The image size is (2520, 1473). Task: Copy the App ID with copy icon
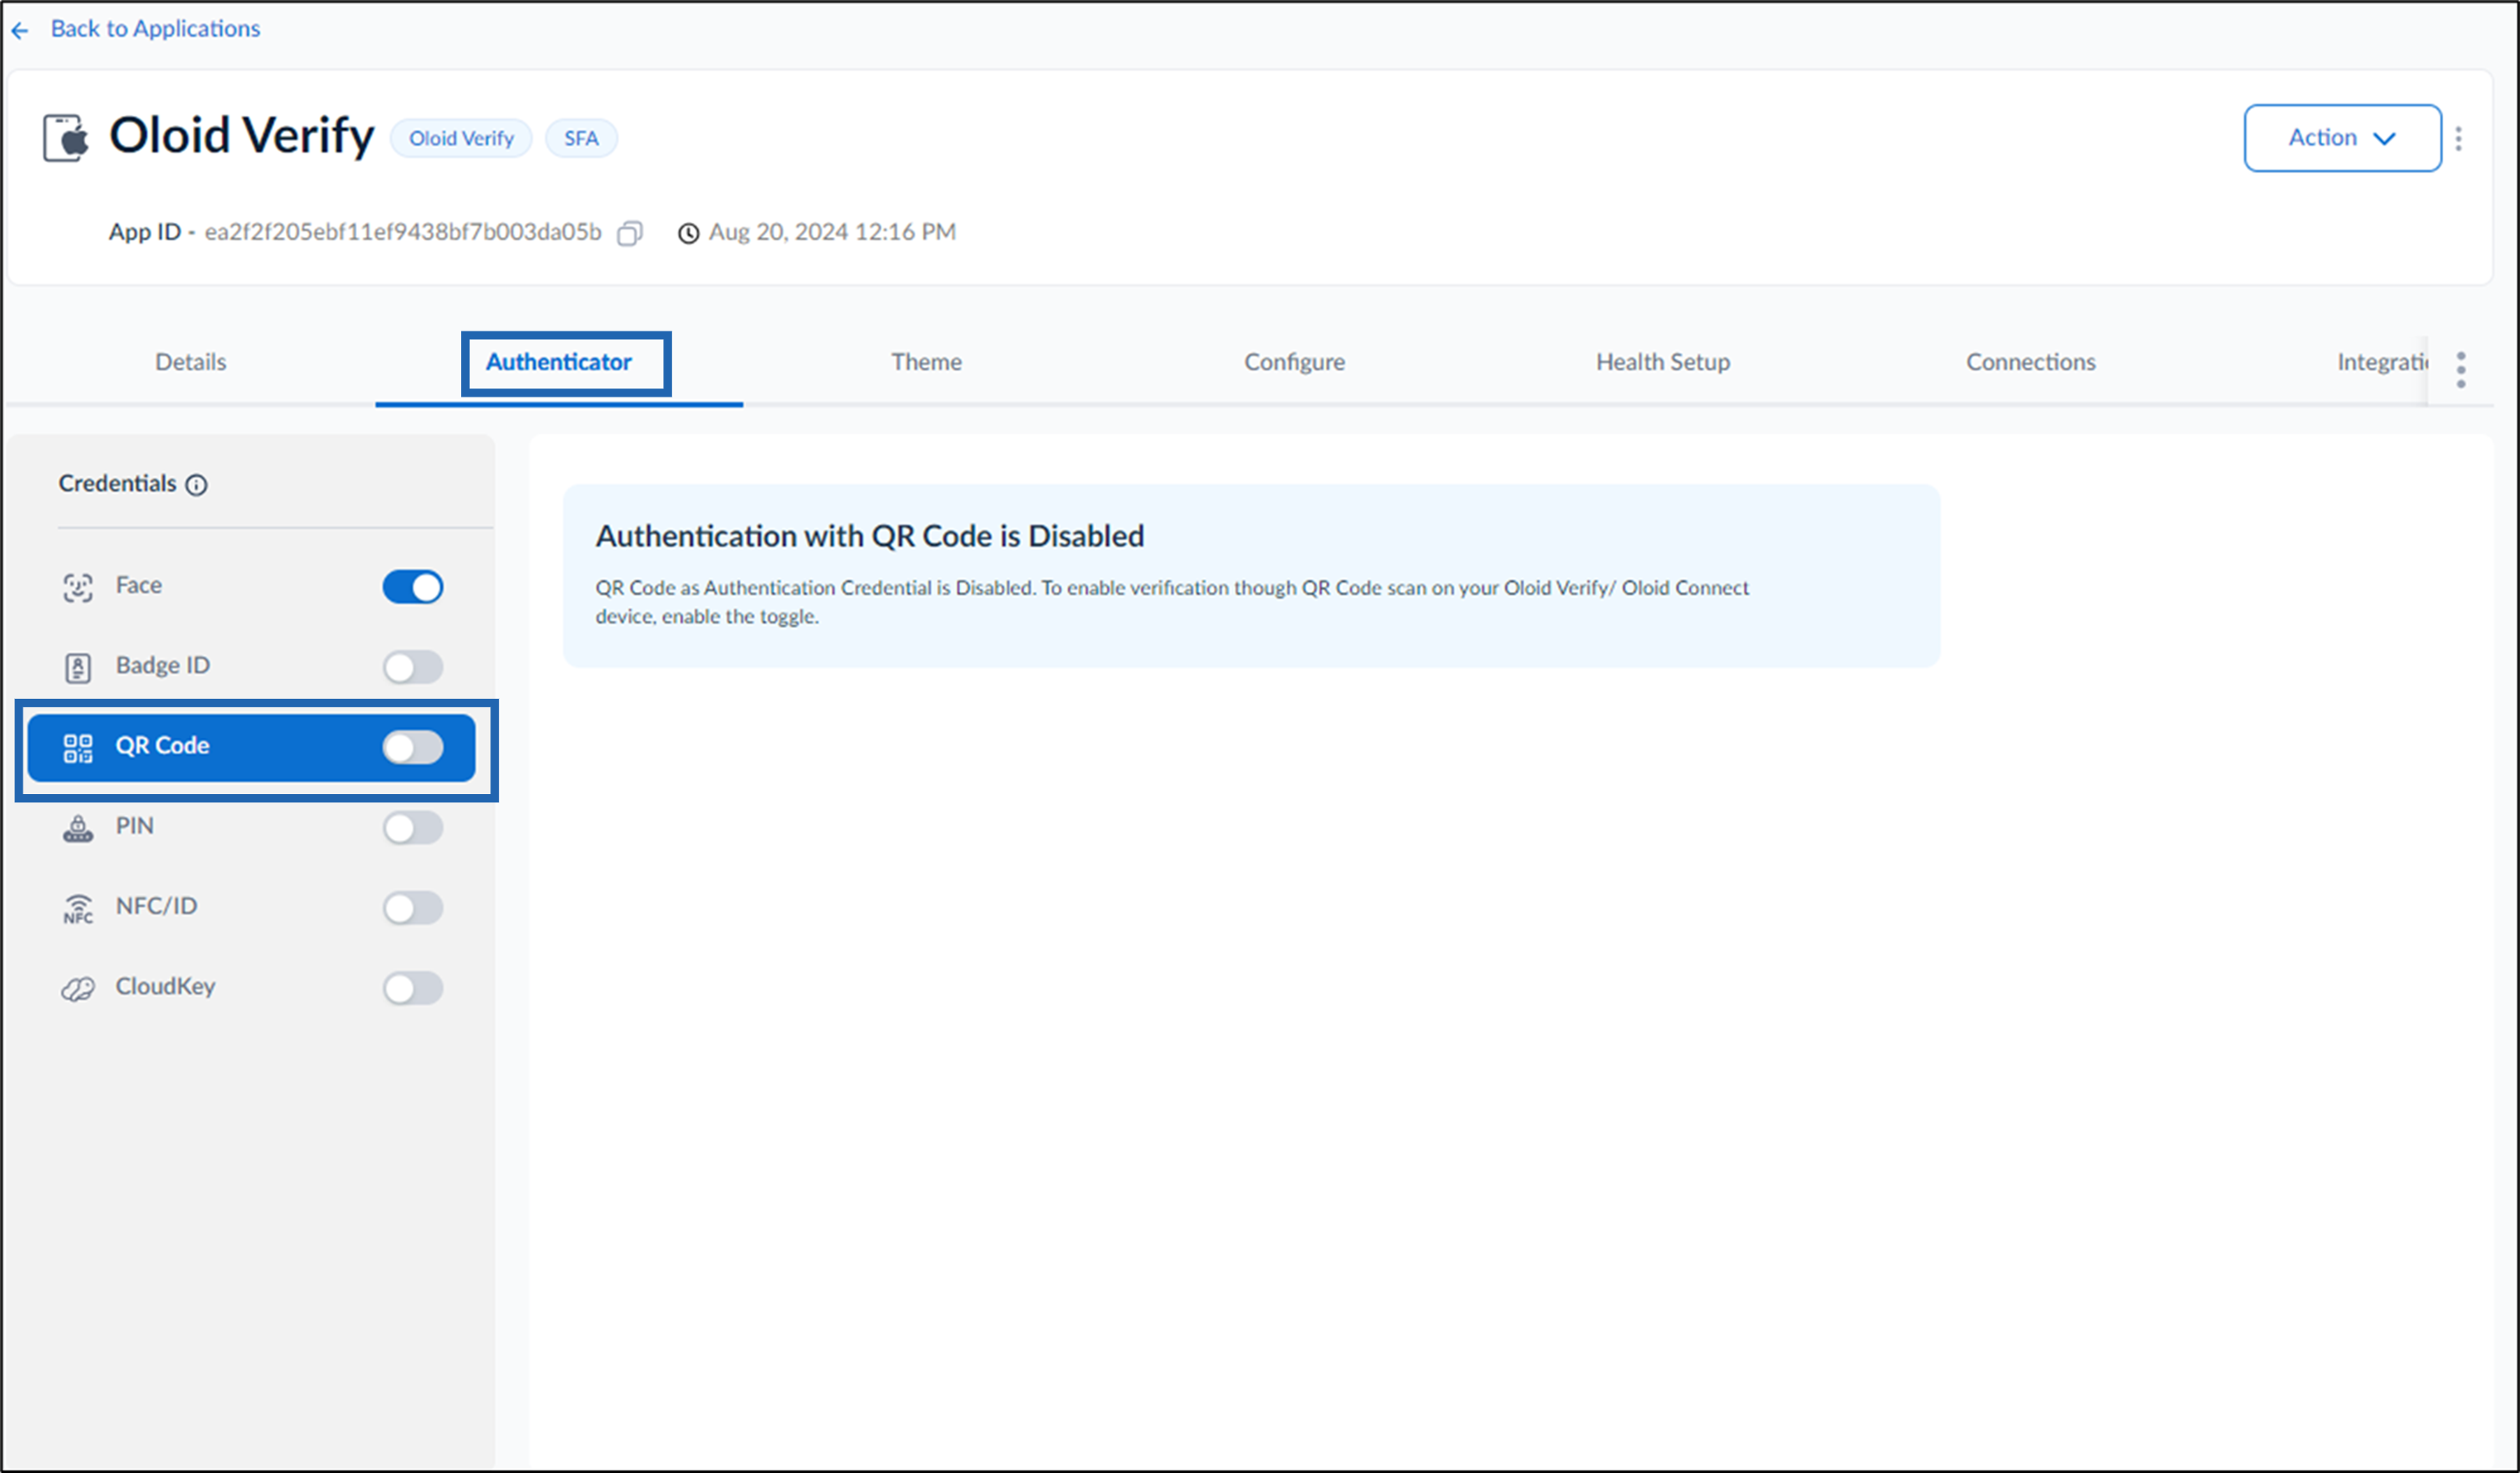[x=630, y=233]
